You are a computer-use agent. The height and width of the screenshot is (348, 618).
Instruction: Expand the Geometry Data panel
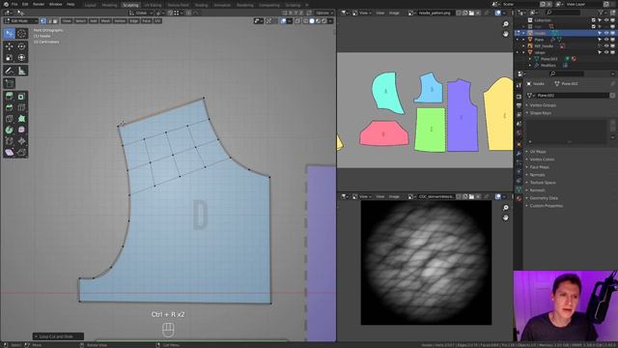pos(544,198)
